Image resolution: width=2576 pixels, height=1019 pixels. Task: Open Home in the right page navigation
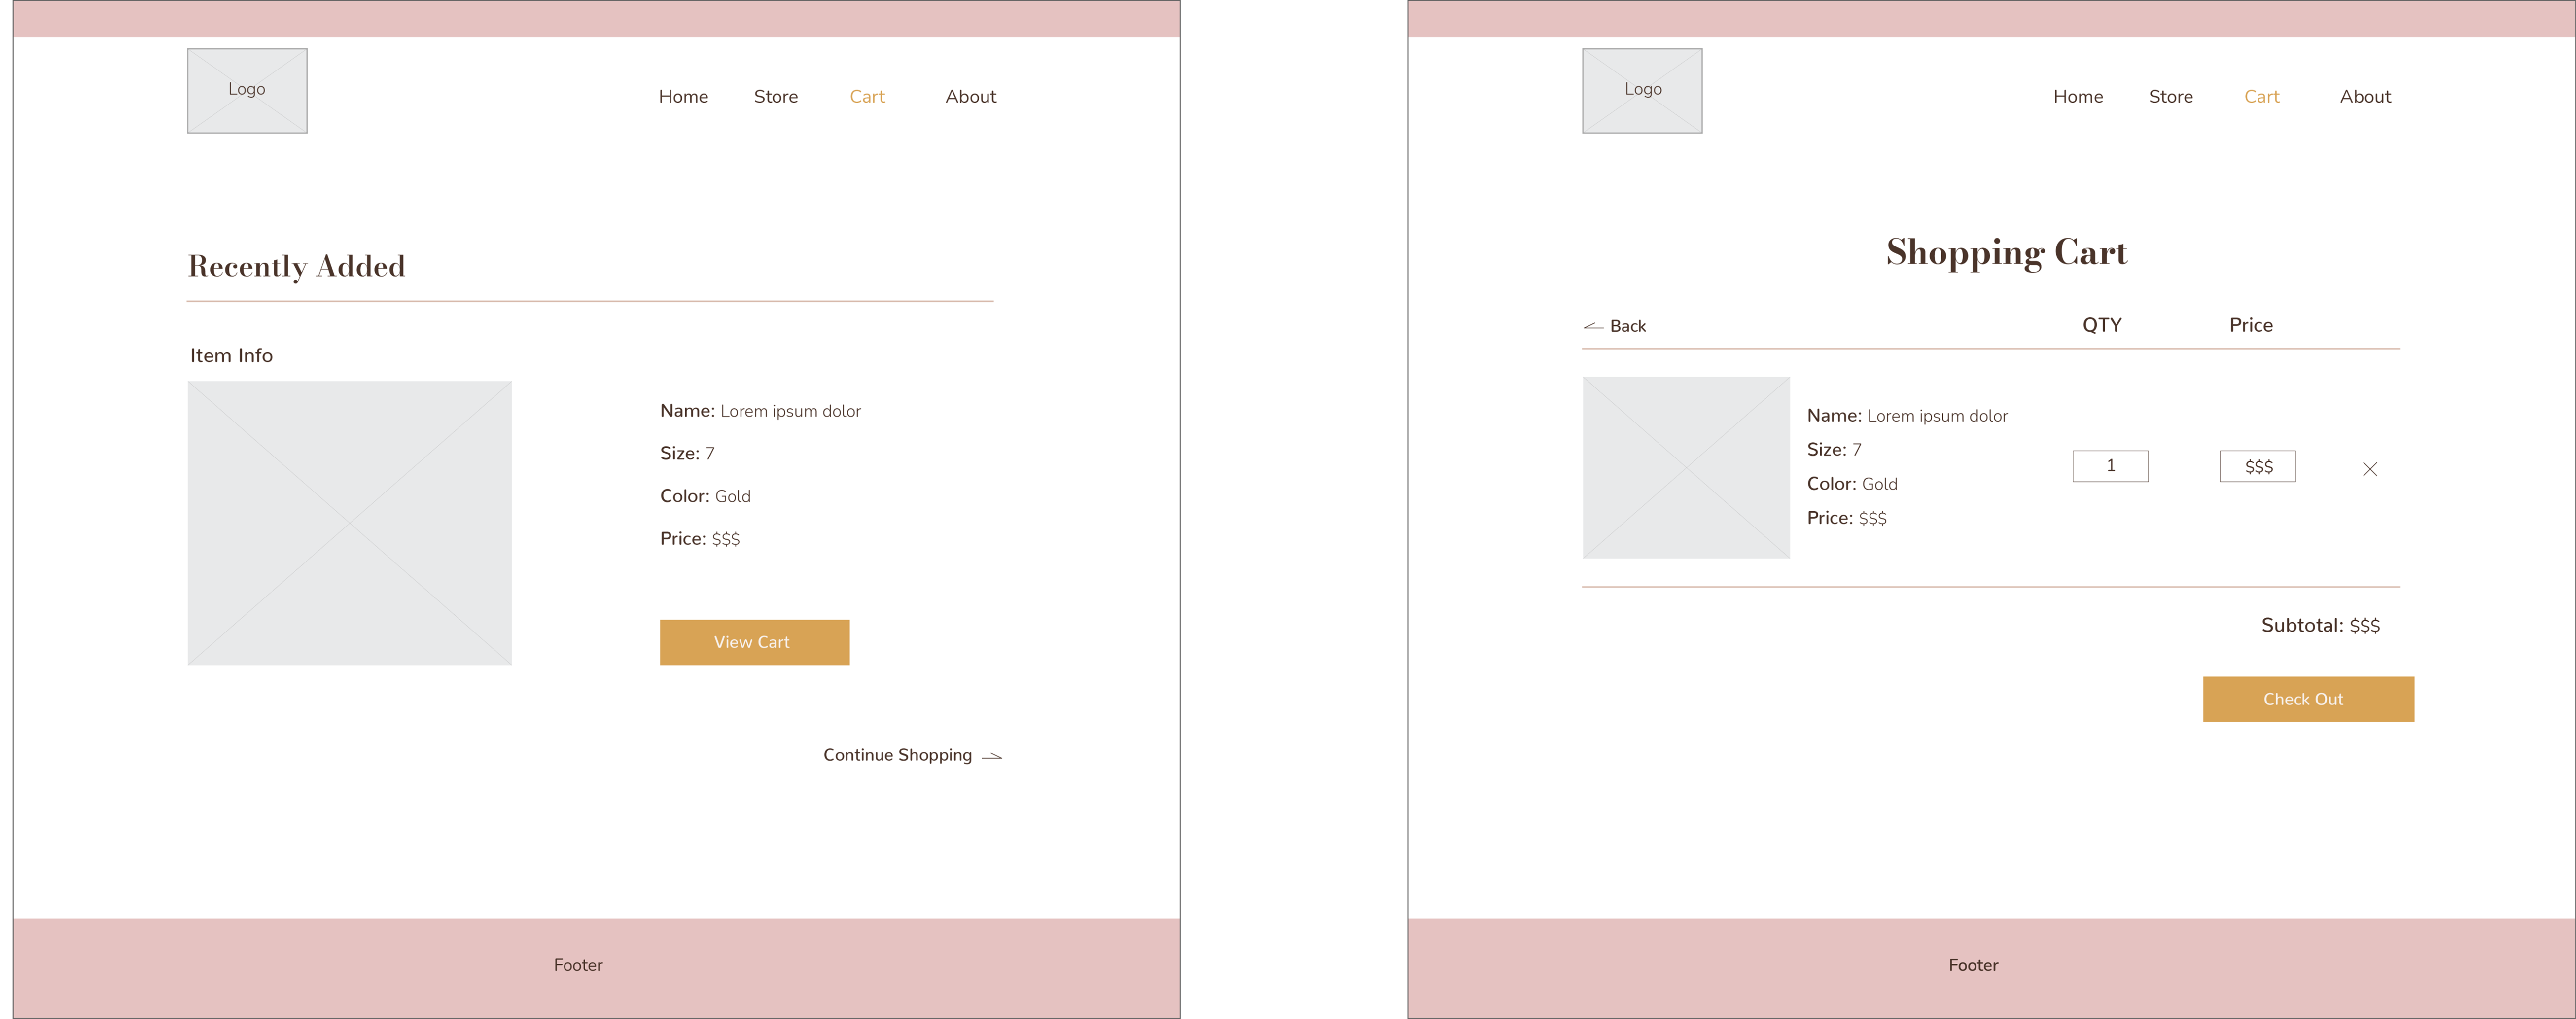(x=2078, y=97)
